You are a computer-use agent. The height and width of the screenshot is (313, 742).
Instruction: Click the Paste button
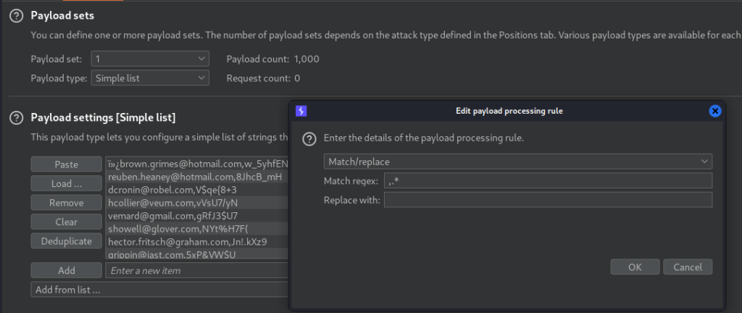pyautogui.click(x=66, y=164)
